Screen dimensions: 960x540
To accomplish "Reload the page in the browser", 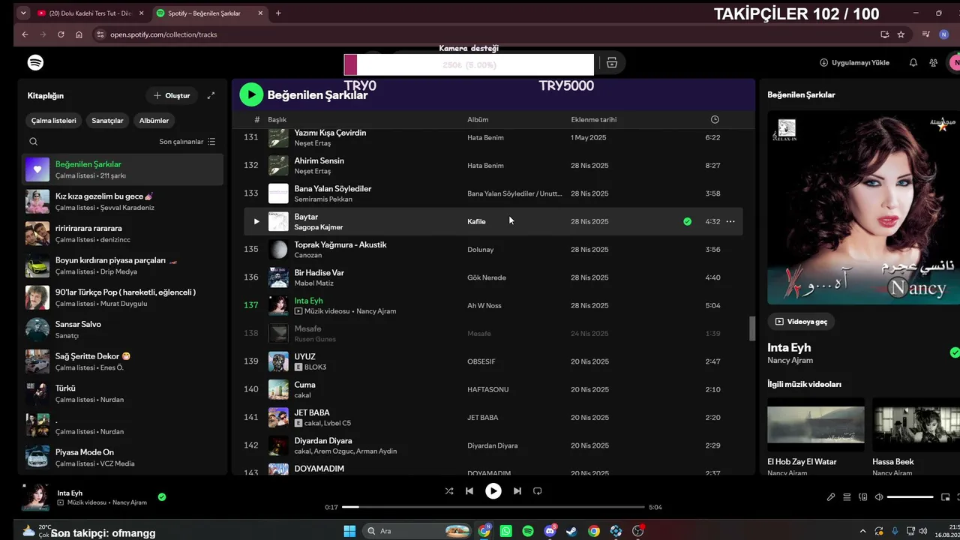I will click(61, 34).
